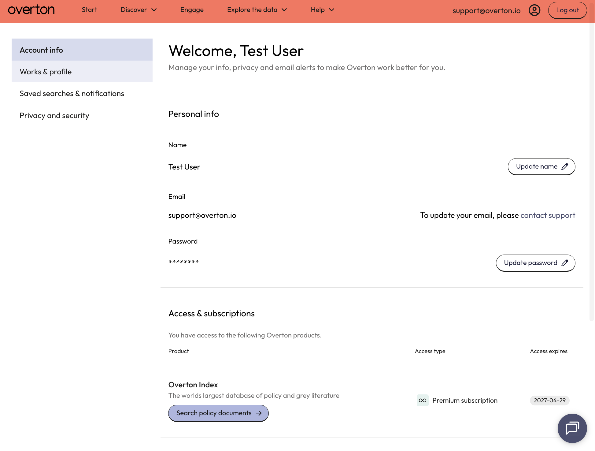The image size is (595, 451).
Task: Click the support@overton.io email in the header
Action: click(486, 11)
